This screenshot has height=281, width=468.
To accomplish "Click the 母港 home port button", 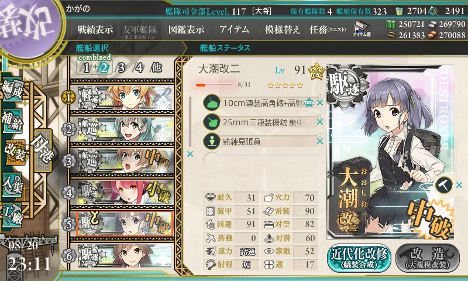I will pyautogui.click(x=43, y=150).
